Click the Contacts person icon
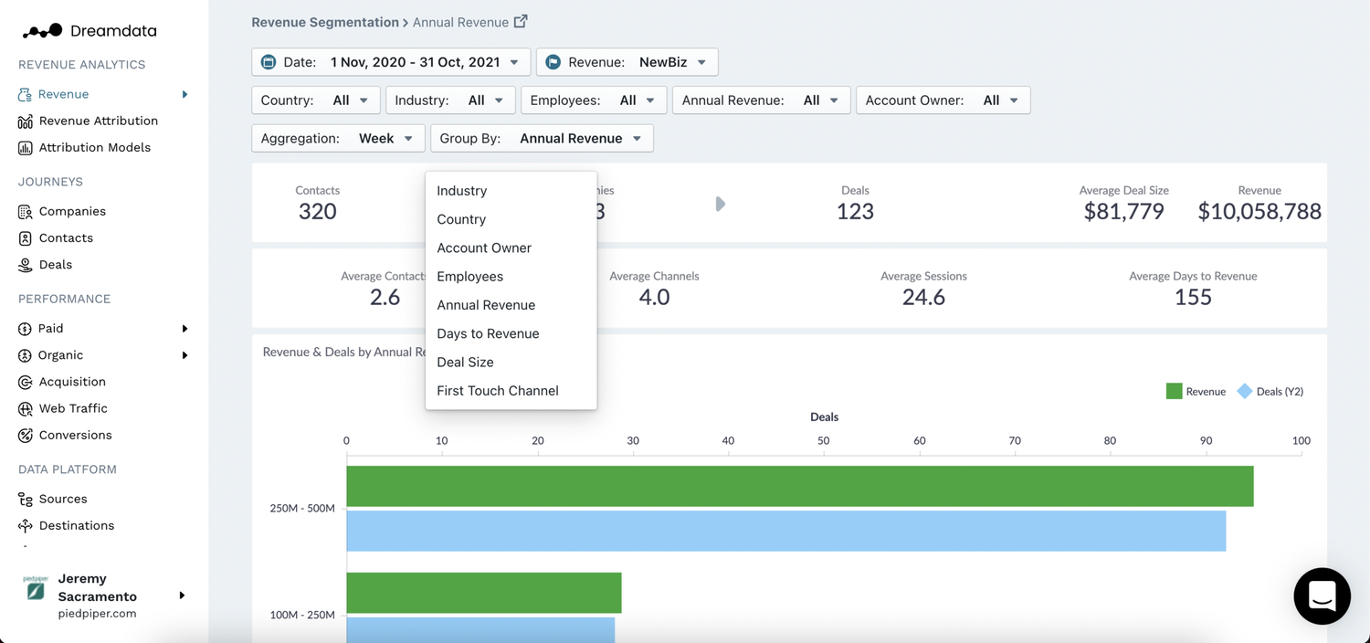This screenshot has height=643, width=1370. 25,237
